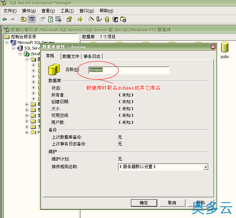Click the New login user toolbar icon
Screen dimensions: 236x218
tap(115, 19)
